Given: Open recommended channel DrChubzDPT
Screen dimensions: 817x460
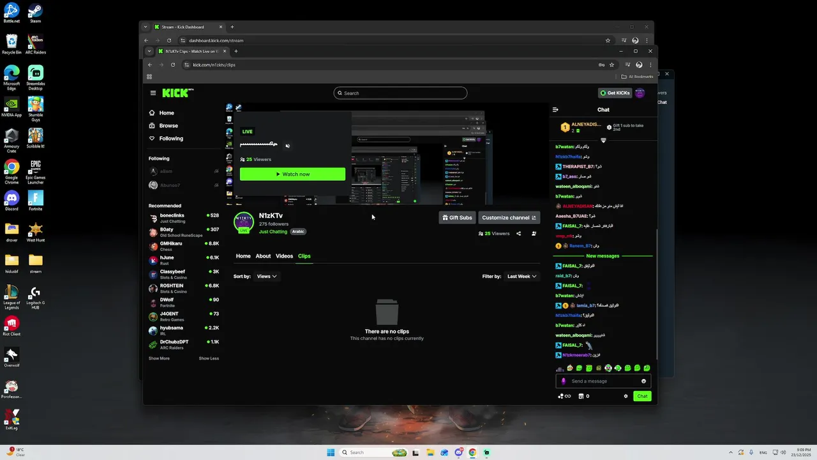Looking at the screenshot, I should [x=184, y=345].
